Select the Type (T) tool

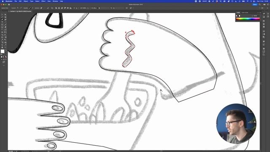pos(2,22)
